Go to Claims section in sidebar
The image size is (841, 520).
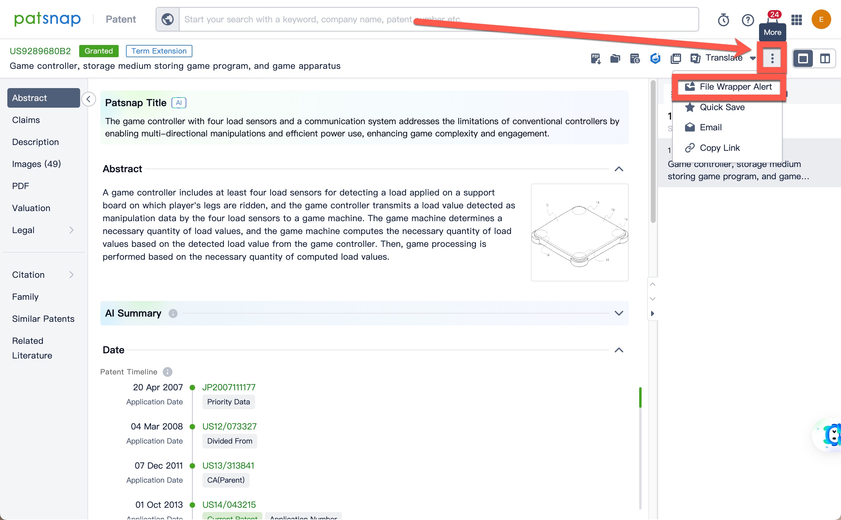point(26,120)
